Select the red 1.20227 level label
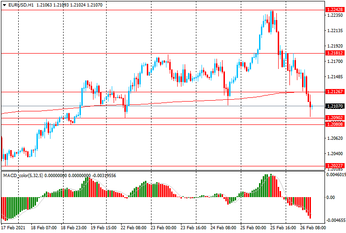The image size is (346, 233). click(335, 166)
